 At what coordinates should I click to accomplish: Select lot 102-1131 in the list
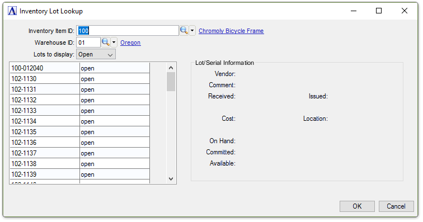(x=45, y=89)
